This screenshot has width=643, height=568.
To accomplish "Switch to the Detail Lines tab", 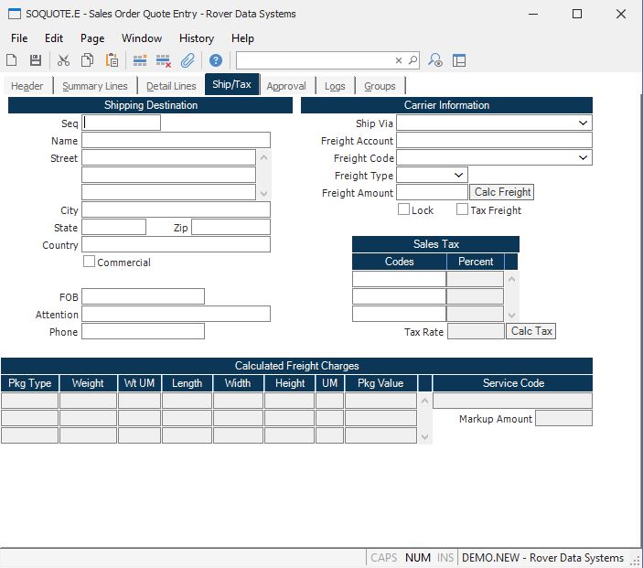I will tap(171, 86).
